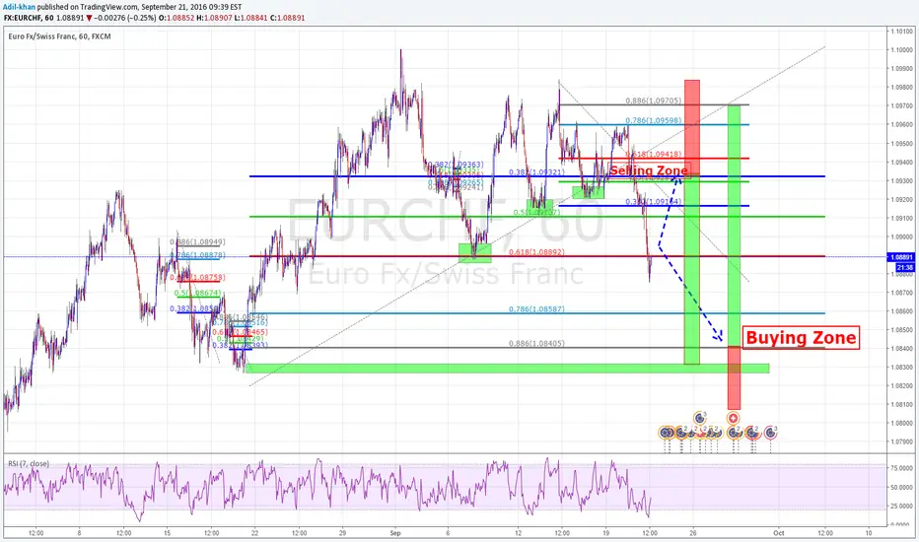Click the Euro Fx/Swiss Franc, 60, FXCM title
This screenshot has width=919, height=542.
(59, 36)
